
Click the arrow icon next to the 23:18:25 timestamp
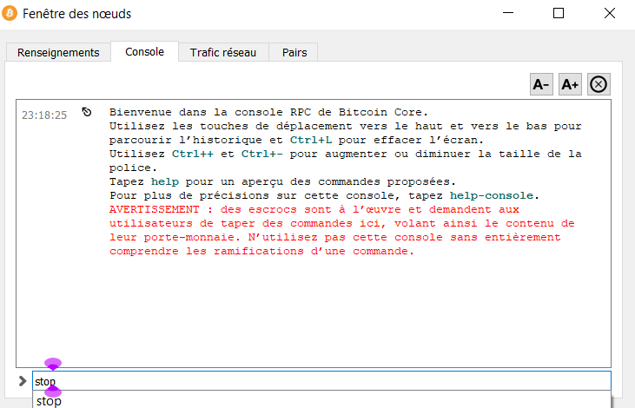click(x=87, y=112)
